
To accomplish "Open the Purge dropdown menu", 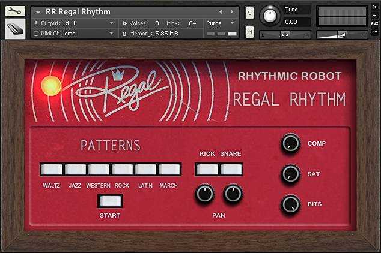I will click(233, 23).
